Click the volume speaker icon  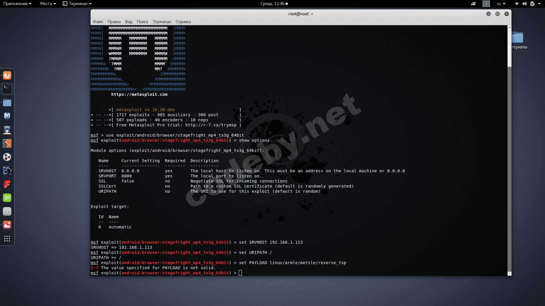525,4
